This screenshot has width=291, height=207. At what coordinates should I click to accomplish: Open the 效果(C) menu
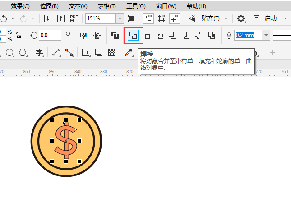[x=20, y=6]
